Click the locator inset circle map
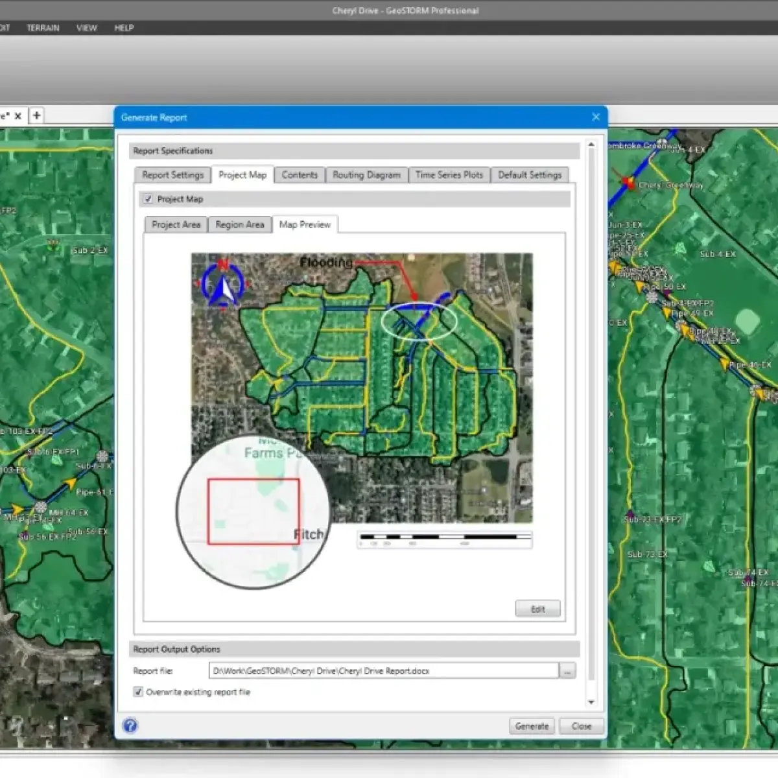Screen dimensions: 778x778 pos(253,512)
